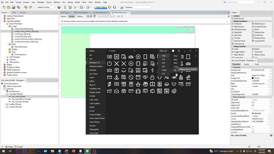Expand the Material style category in Icons8

point(88,70)
